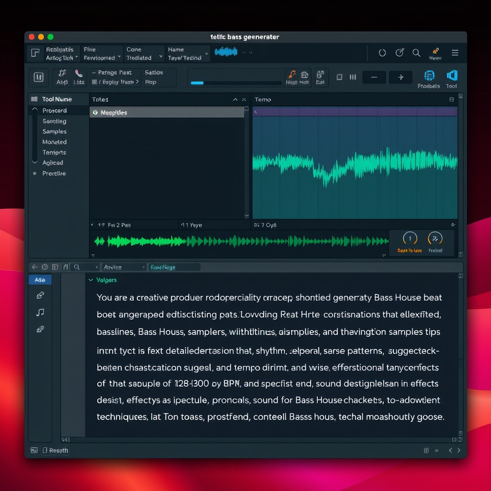Click the music note icon in the sidebar
Image resolution: width=491 pixels, height=491 pixels.
[x=40, y=312]
